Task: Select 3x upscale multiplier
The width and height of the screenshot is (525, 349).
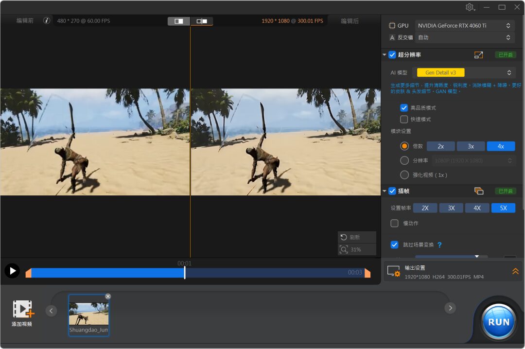Action: (471, 146)
